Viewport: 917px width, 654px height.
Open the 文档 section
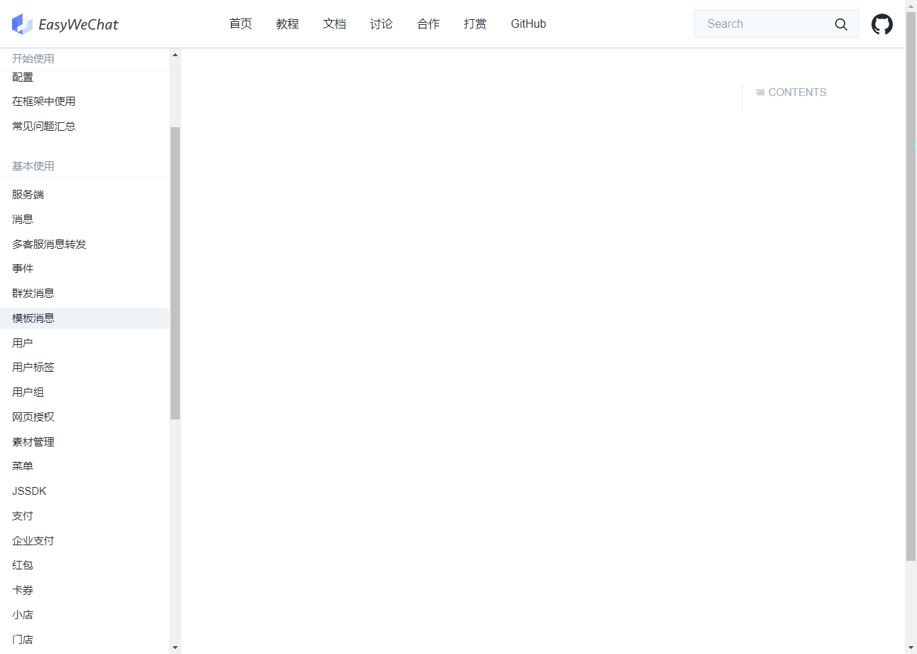click(x=334, y=23)
